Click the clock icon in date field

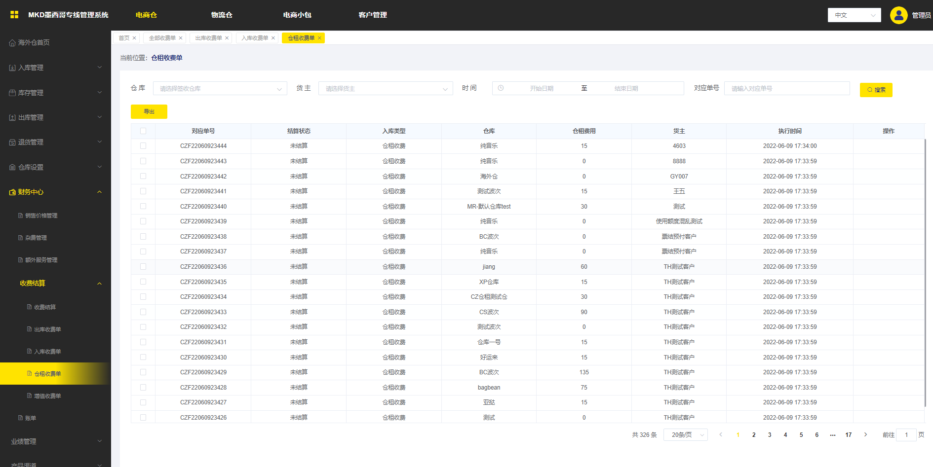coord(501,88)
